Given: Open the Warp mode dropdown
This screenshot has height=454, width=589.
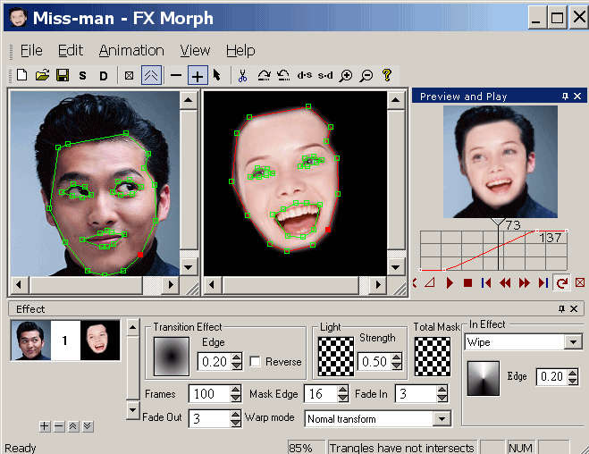Looking at the screenshot, I should 442,419.
